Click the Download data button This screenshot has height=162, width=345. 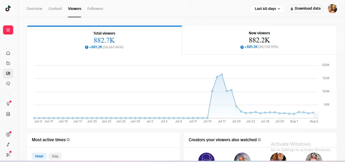coord(305,9)
